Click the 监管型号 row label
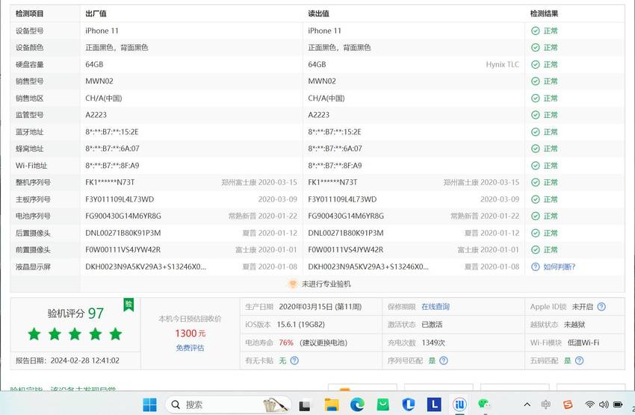 pyautogui.click(x=30, y=115)
